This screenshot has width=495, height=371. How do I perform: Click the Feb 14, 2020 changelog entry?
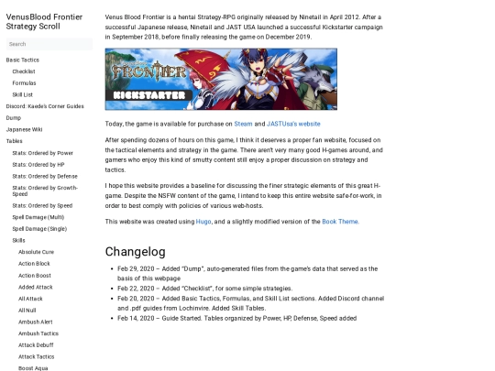pyautogui.click(x=236, y=318)
